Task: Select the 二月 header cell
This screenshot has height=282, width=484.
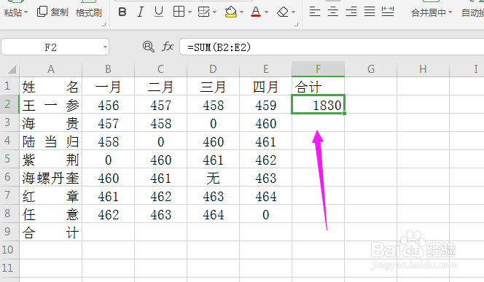Action: [161, 86]
